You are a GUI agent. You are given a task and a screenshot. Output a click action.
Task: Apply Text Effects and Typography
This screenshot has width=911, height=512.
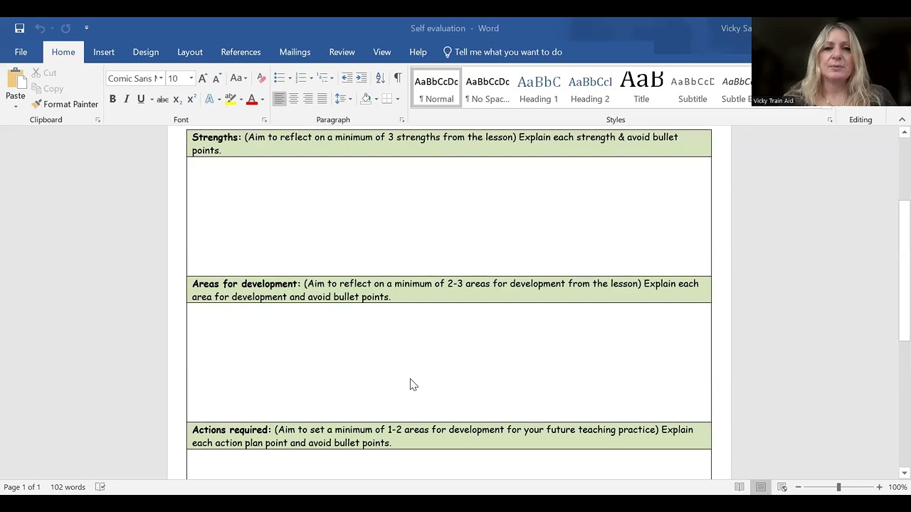[209, 99]
